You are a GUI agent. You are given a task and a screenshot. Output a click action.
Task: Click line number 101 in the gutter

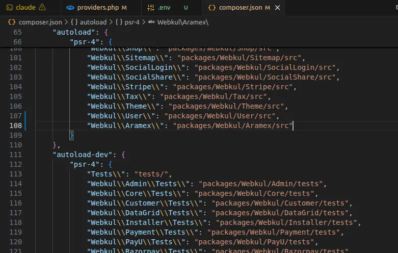(x=16, y=58)
